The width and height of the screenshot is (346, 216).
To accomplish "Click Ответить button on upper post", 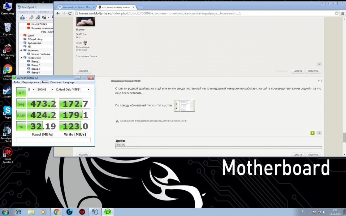I will [x=313, y=71].
